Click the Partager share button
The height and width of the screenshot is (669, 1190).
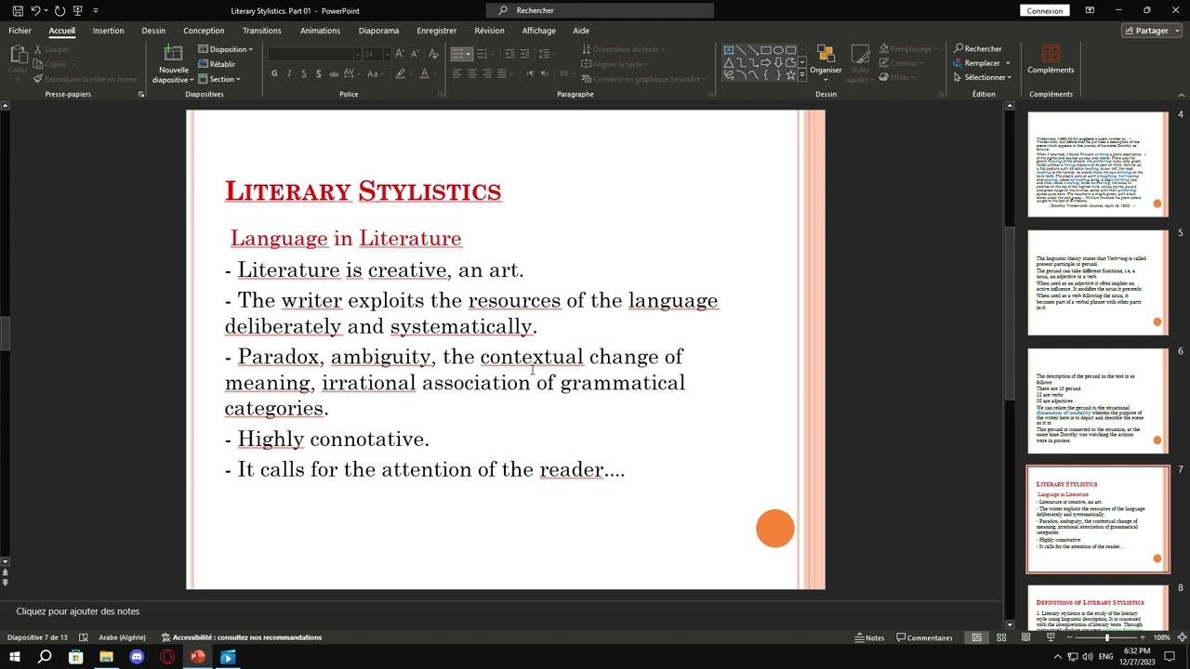point(1151,31)
